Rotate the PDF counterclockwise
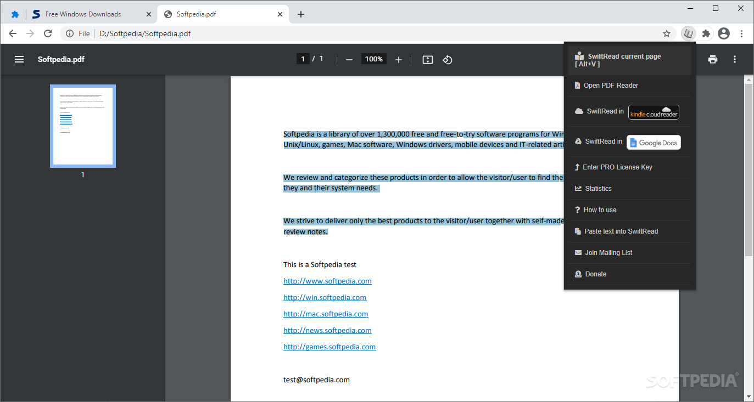Screen dimensions: 754x402 [x=448, y=59]
